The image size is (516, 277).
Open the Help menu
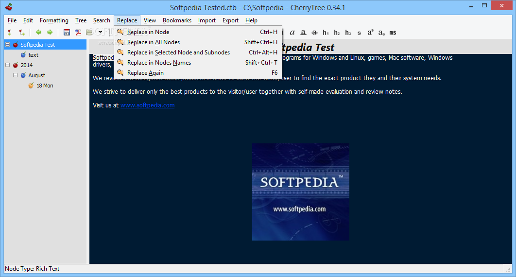point(251,20)
